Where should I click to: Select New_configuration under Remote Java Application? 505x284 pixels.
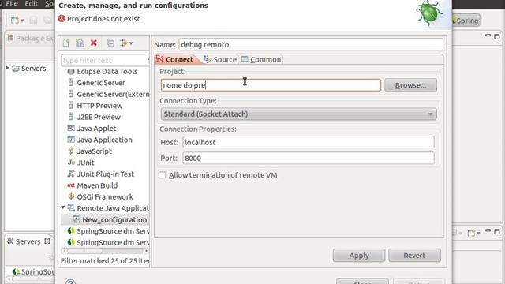coord(114,219)
